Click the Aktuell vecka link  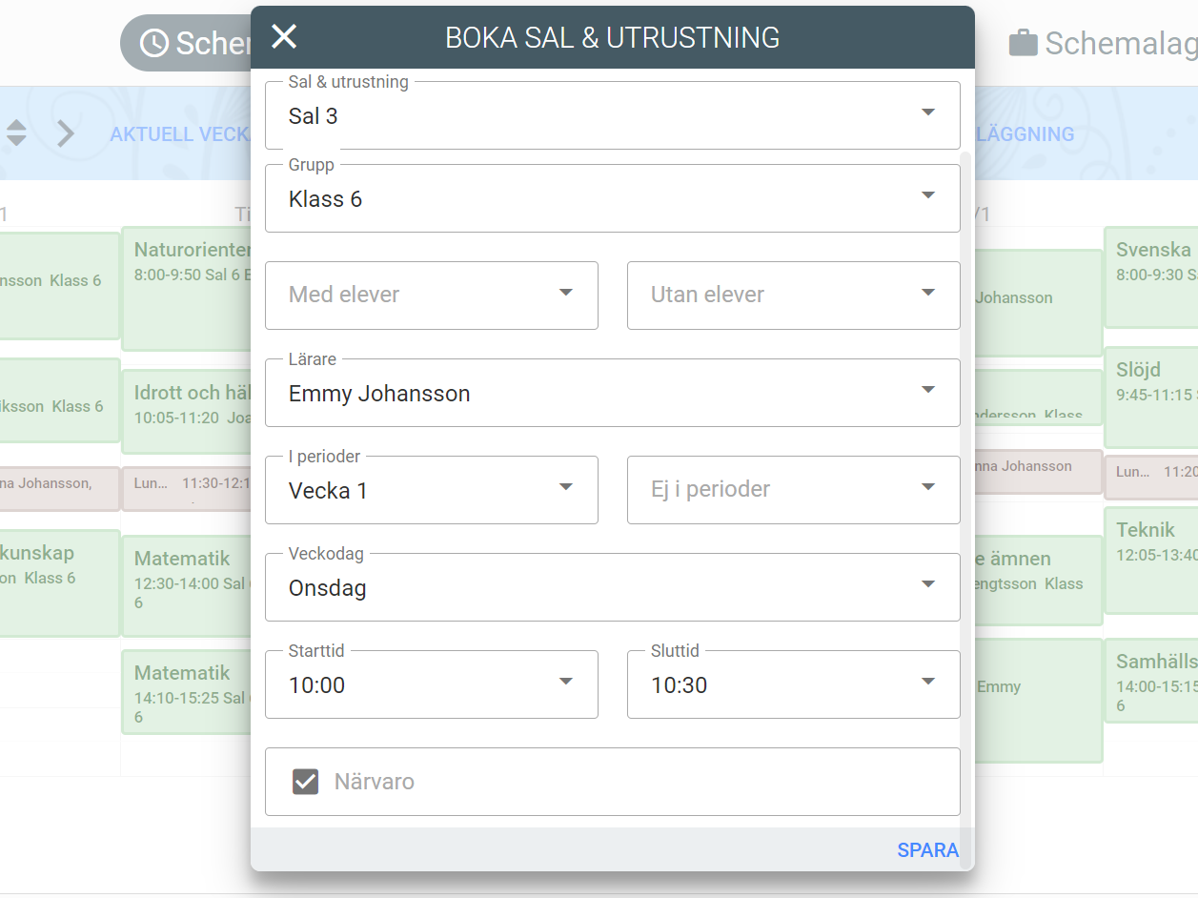(x=178, y=134)
